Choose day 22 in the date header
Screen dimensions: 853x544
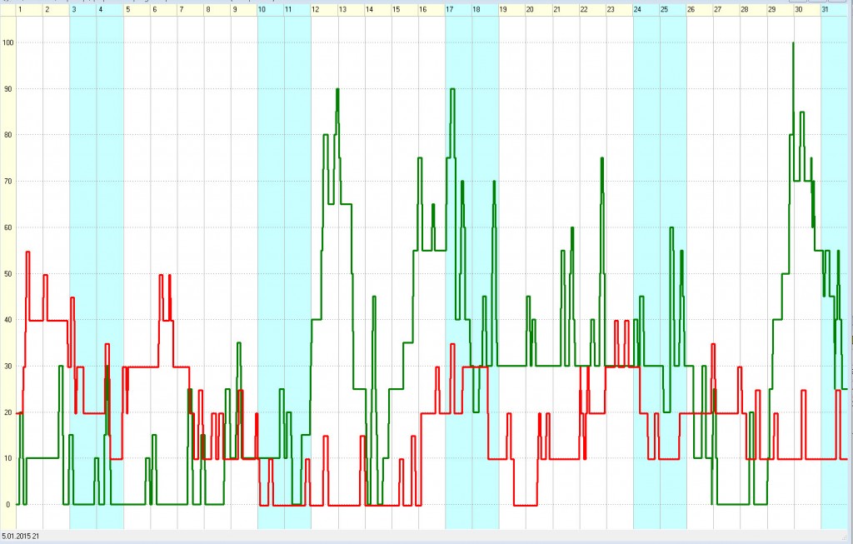pyautogui.click(x=593, y=9)
